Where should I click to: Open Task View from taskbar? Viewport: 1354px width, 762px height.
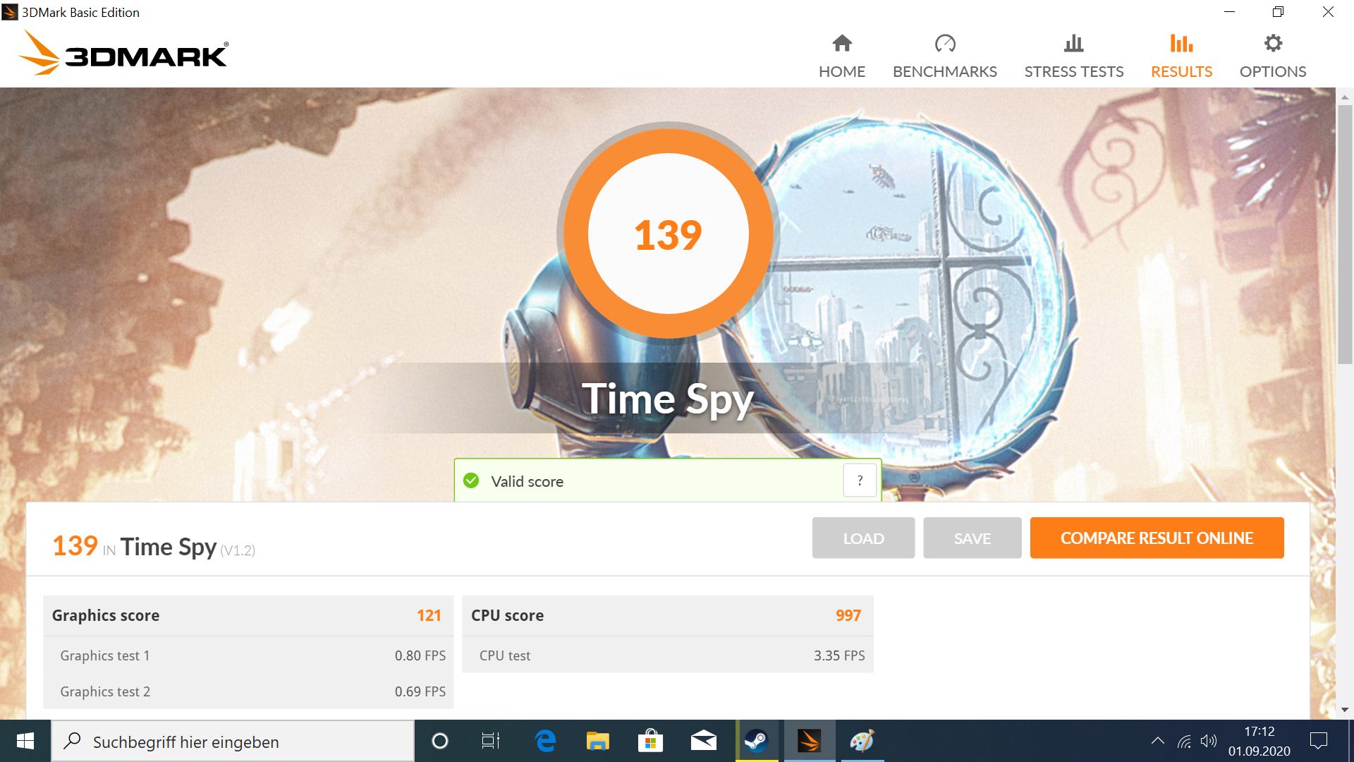click(x=491, y=741)
